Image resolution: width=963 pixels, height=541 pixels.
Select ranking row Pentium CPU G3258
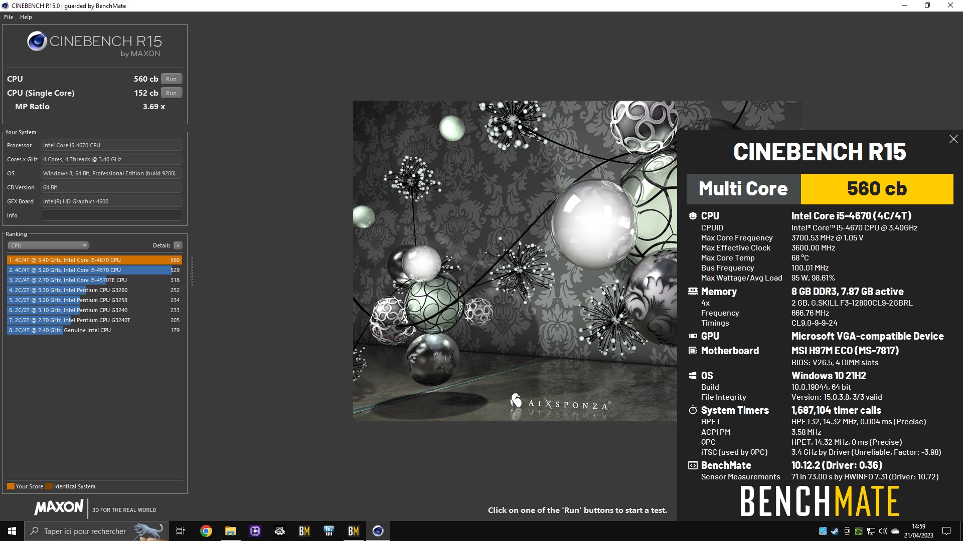(x=94, y=300)
